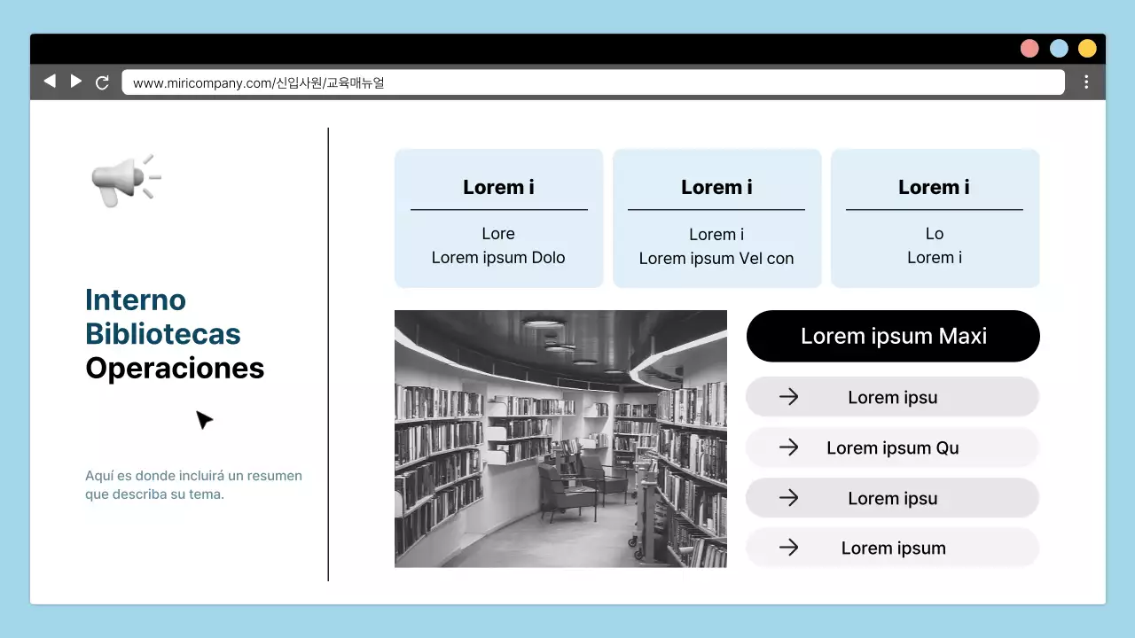Click the miricompany URL address bar

tap(592, 82)
